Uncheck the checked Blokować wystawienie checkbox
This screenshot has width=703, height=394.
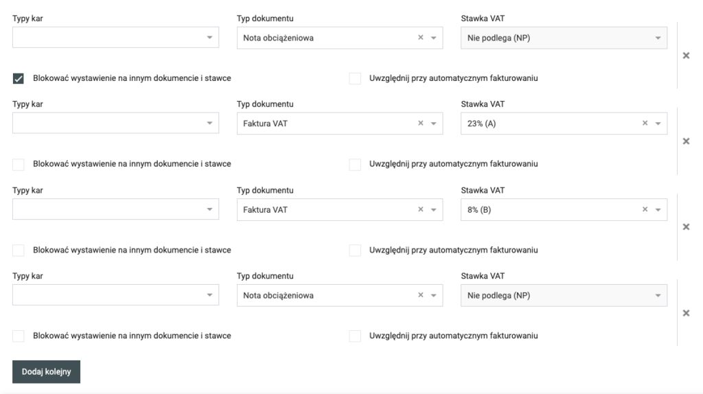[19, 78]
